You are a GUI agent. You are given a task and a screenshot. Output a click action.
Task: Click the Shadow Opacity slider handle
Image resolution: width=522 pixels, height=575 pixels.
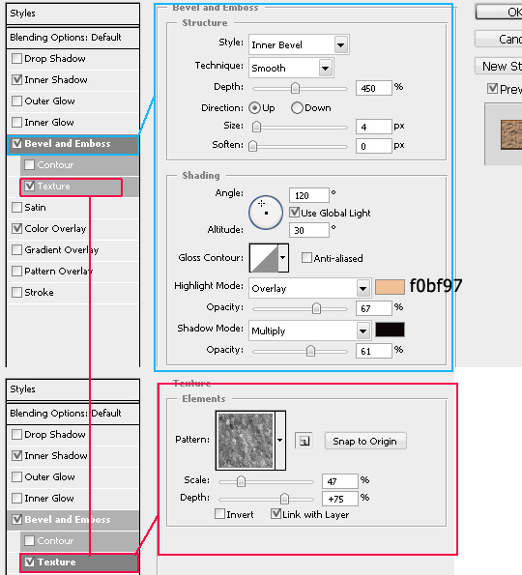pyautogui.click(x=310, y=351)
